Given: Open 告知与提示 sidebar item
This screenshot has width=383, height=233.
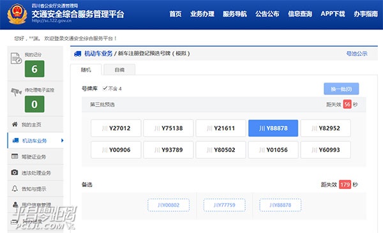Looking at the screenshot, I should coord(34,189).
